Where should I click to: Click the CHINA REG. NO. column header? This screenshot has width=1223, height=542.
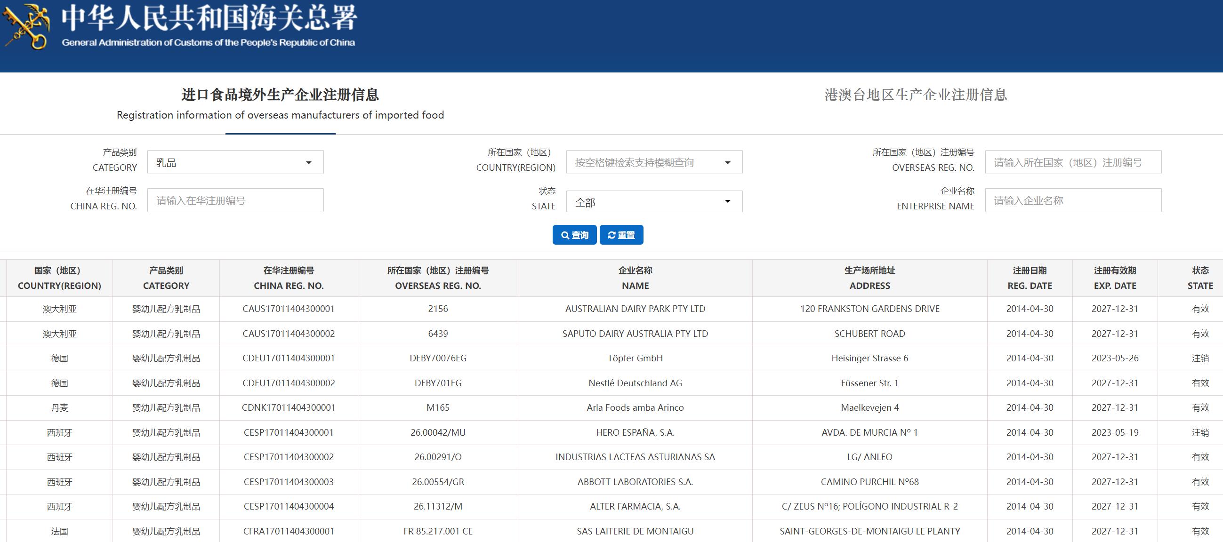(x=289, y=278)
